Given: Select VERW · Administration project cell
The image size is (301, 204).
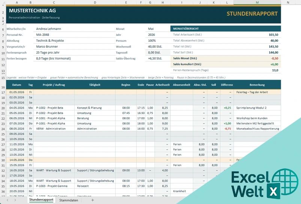Looking at the screenshot, I should coord(54,129).
